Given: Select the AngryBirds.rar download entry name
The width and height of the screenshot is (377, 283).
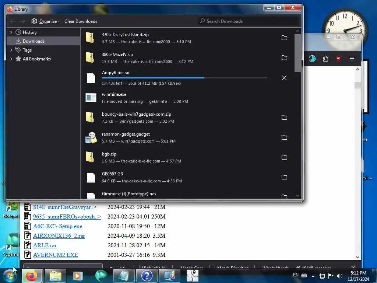Looking at the screenshot, I should pos(116,73).
